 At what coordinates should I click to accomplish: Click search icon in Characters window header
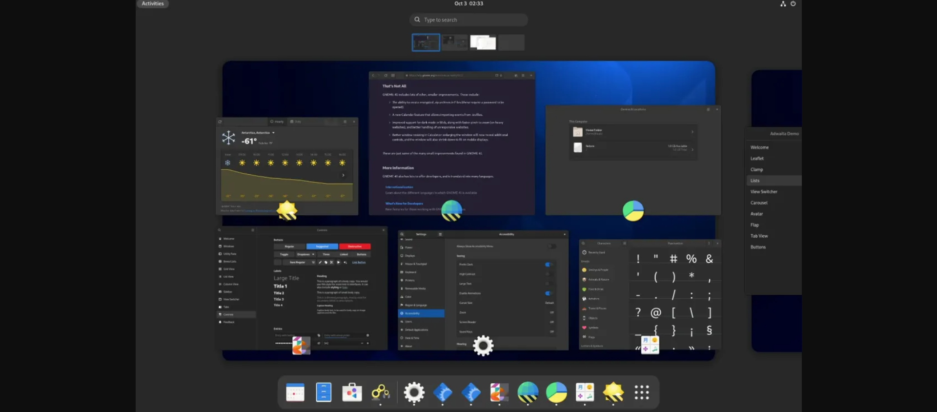coord(583,243)
